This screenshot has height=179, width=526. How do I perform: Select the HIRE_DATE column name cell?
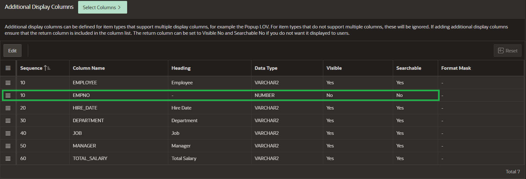tap(119, 108)
